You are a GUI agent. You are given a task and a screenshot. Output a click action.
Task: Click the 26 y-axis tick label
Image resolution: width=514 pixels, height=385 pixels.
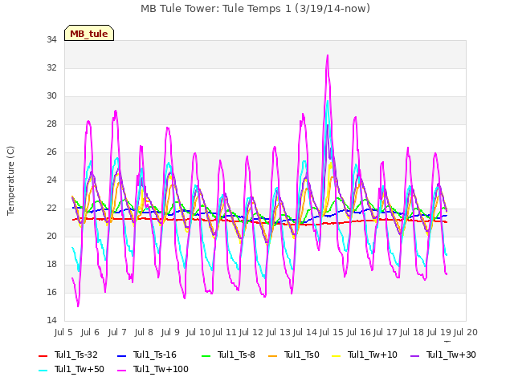pyautogui.click(x=51, y=152)
